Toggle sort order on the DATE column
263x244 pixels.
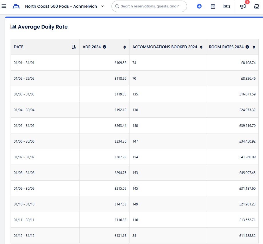[74, 47]
